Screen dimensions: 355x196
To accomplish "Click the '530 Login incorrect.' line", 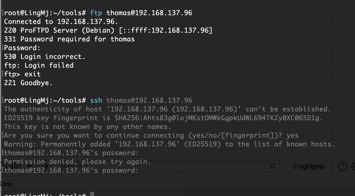I will [x=45, y=57].
